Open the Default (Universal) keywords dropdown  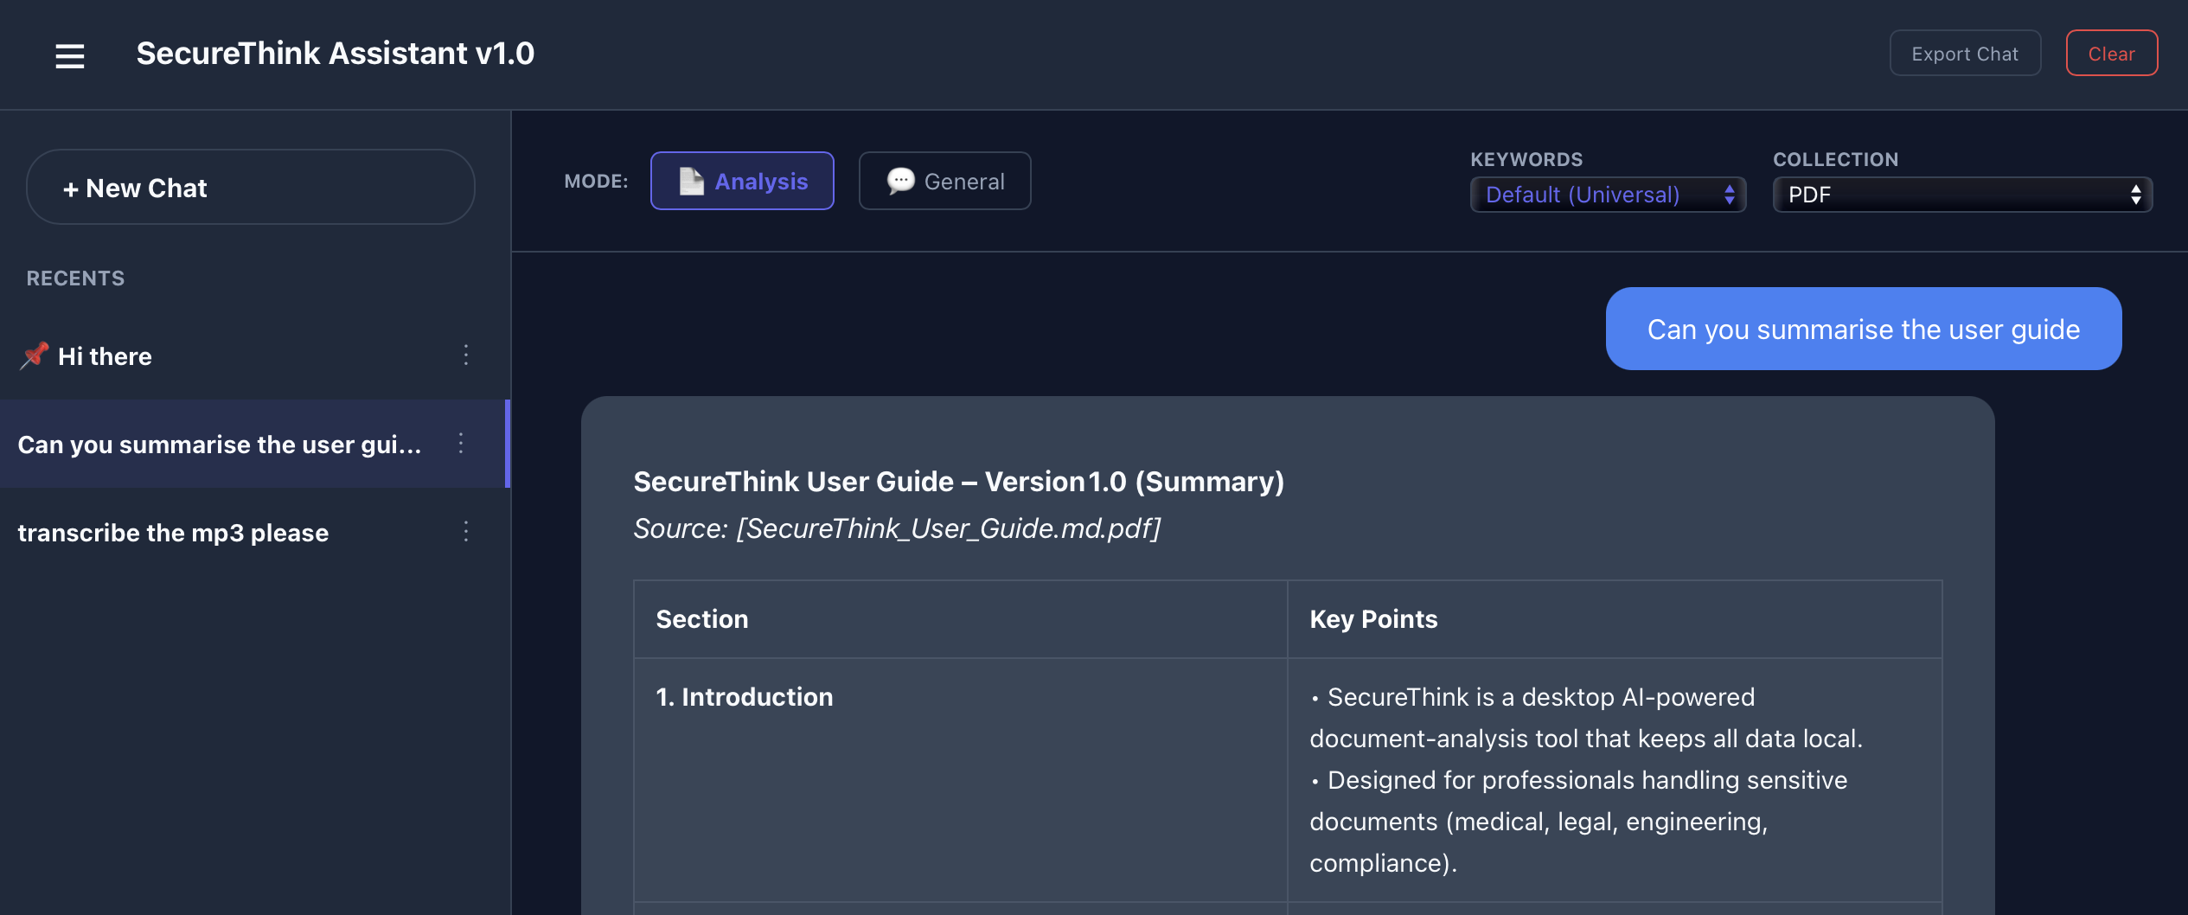point(1606,194)
